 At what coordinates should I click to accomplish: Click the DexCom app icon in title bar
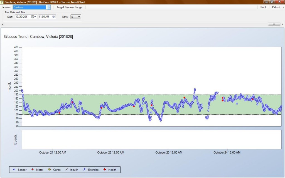pyautogui.click(x=2, y=2)
